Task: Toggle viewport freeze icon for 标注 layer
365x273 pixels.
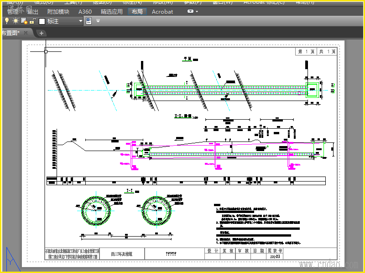Action: [24, 21]
